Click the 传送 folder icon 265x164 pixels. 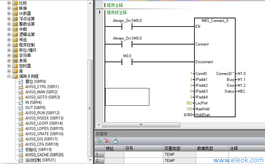point(15,40)
